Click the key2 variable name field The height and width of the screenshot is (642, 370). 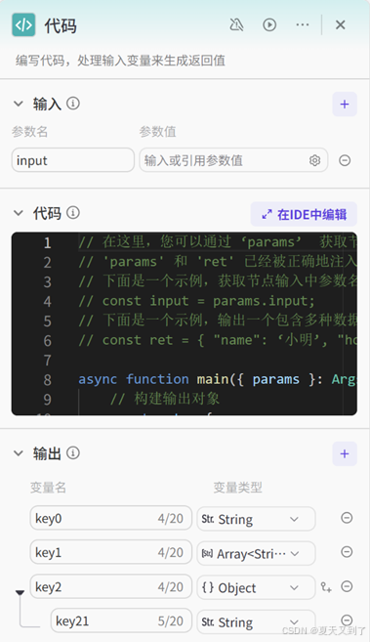[110, 587]
